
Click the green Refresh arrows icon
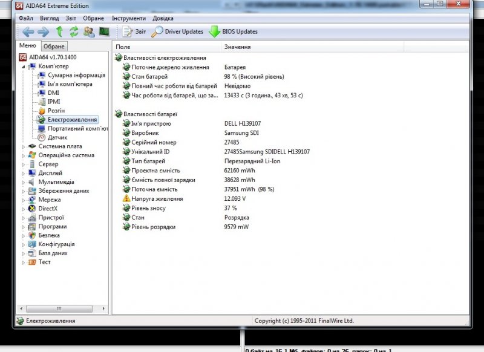click(74, 31)
